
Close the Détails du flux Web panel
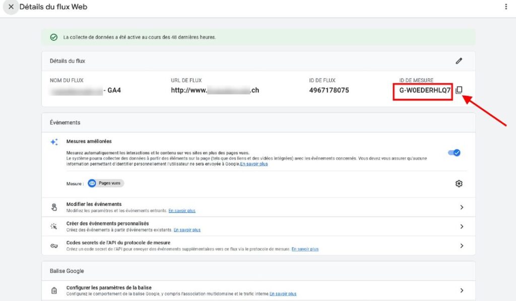click(11, 7)
